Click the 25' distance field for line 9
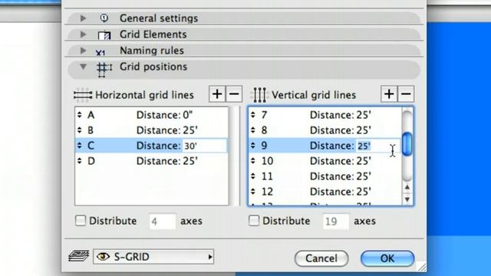The width and height of the screenshot is (491, 276). [378, 146]
